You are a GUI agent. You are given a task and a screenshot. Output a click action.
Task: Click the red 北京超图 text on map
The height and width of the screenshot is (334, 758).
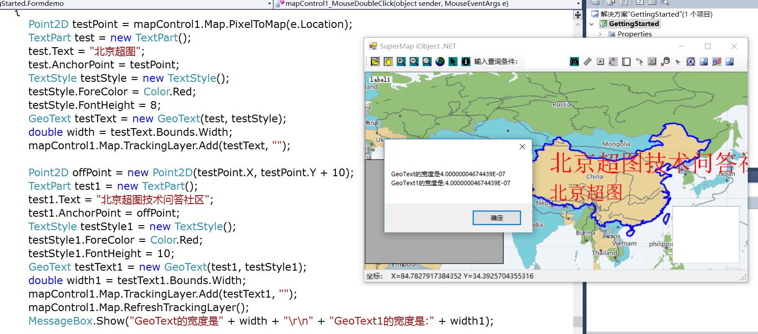586,192
